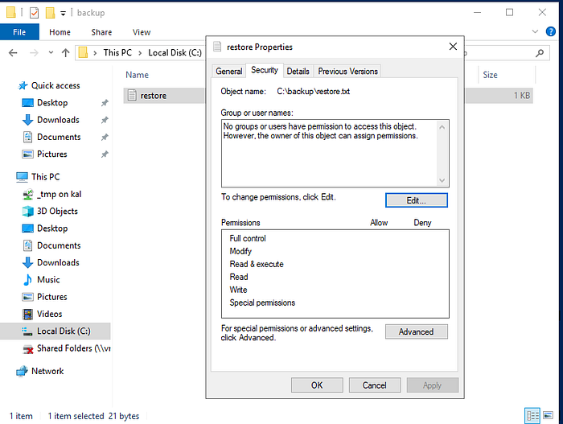
Task: Click the pin icon beside quick access Documents
Action: coord(105,138)
